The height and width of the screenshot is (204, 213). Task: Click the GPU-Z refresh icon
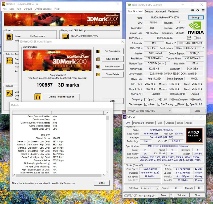[198, 10]
